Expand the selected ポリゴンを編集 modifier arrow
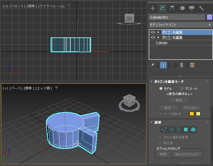Image resolution: width=213 pixels, height=166 pixels. pos(158,32)
